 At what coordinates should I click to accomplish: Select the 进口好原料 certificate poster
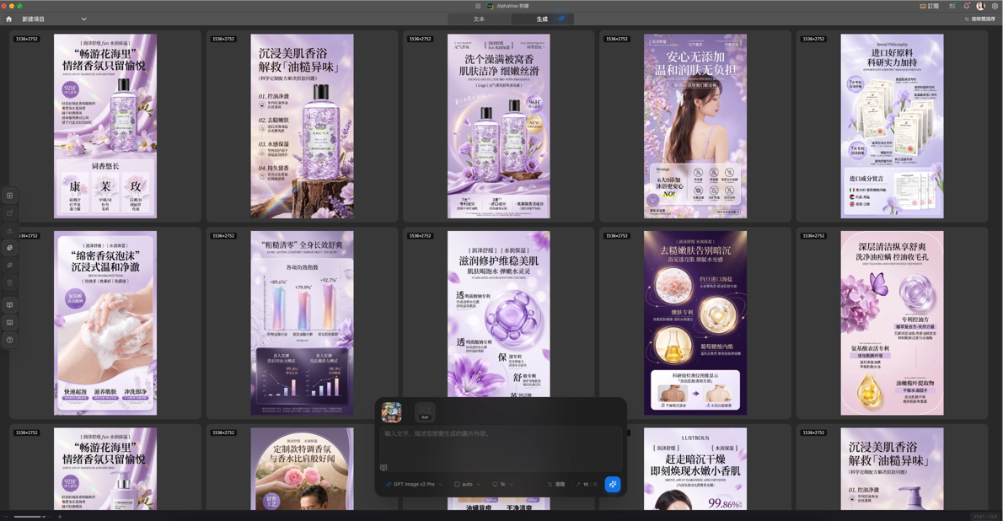[x=892, y=126]
